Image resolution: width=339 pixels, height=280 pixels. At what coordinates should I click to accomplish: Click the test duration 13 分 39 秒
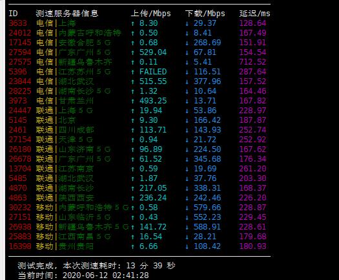[150, 266]
